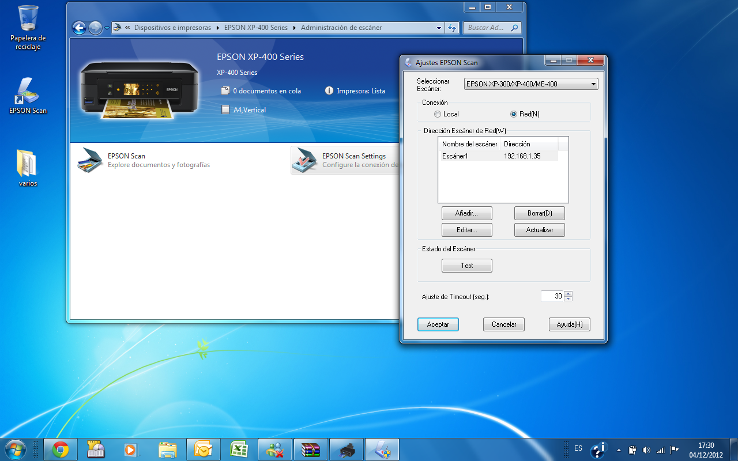Switch to the printer window taskbar icon
The height and width of the screenshot is (461, 738).
coord(347,449)
